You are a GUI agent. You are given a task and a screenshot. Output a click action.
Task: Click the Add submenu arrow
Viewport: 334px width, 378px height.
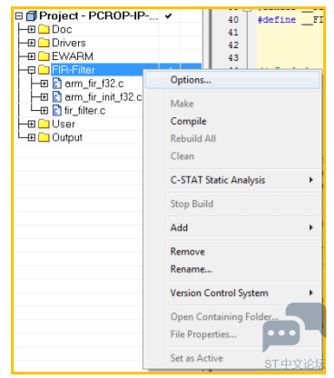[x=311, y=227]
